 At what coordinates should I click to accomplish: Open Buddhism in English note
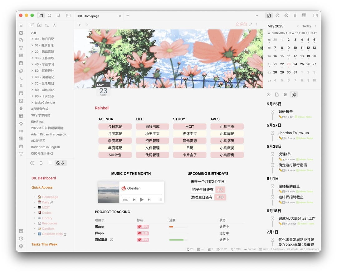(x=45, y=147)
